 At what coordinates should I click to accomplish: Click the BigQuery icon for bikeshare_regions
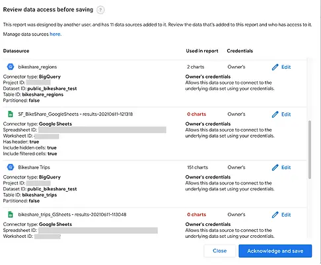[11, 67]
